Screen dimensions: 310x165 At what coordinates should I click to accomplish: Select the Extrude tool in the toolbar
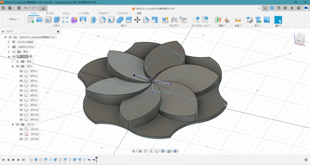(57, 20)
